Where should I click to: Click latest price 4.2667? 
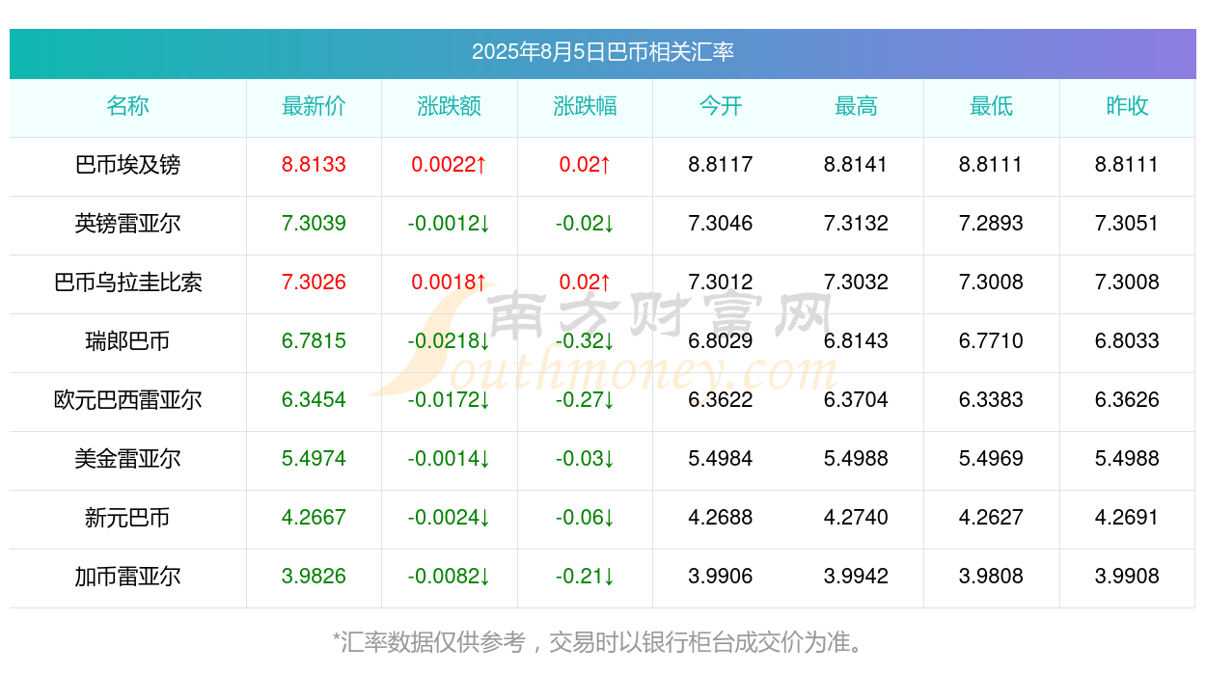tap(314, 518)
